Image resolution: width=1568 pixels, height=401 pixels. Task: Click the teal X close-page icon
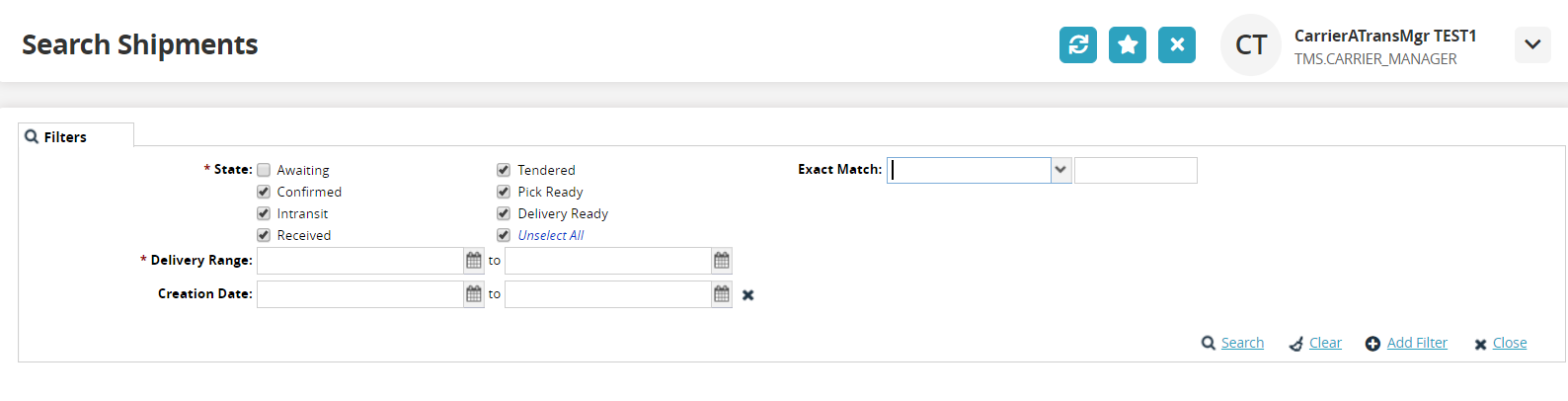tap(1177, 44)
